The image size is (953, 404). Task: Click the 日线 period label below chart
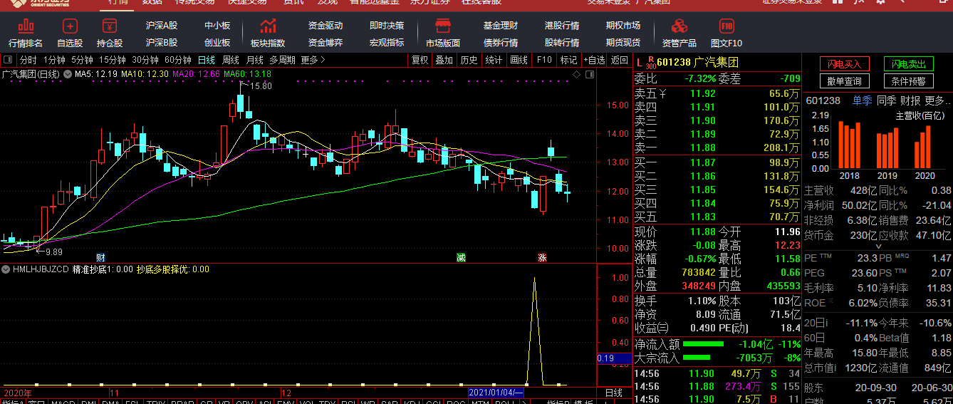613,393
